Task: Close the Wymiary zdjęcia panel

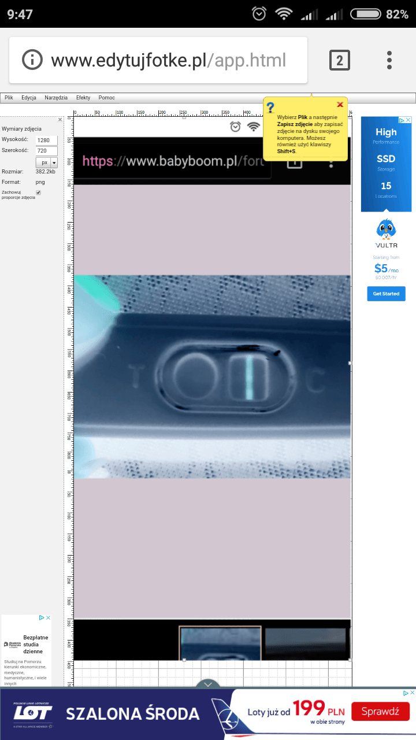Action: 60,120
